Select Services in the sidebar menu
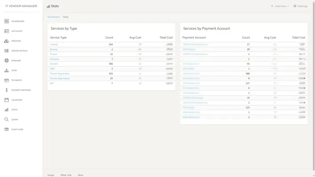315x177 pixels. point(16,41)
